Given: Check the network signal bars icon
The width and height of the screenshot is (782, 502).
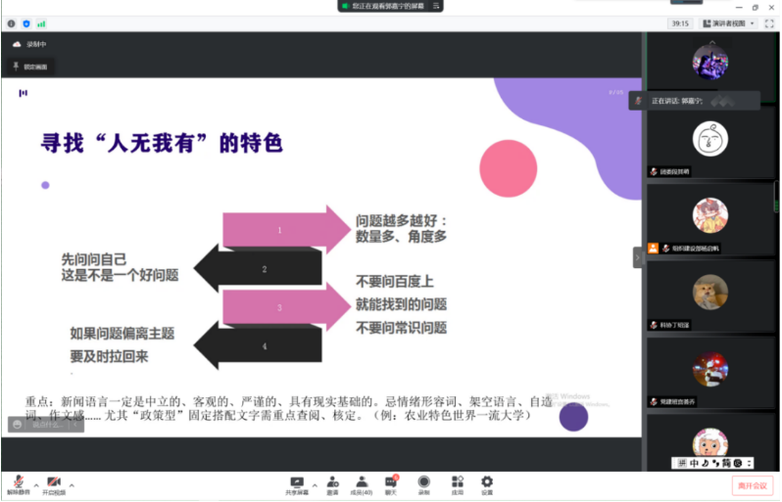Looking at the screenshot, I should coord(41,23).
